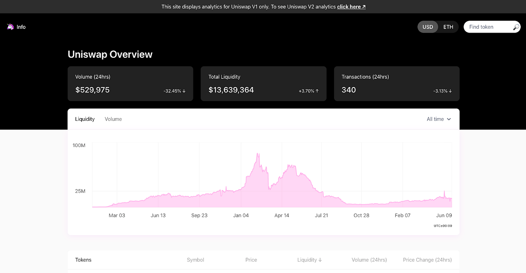Open the Info home link
The height and width of the screenshot is (273, 526).
tap(21, 27)
